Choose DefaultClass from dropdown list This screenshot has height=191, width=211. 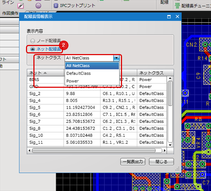coord(92,73)
